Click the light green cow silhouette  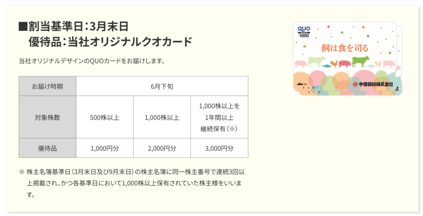(316, 61)
